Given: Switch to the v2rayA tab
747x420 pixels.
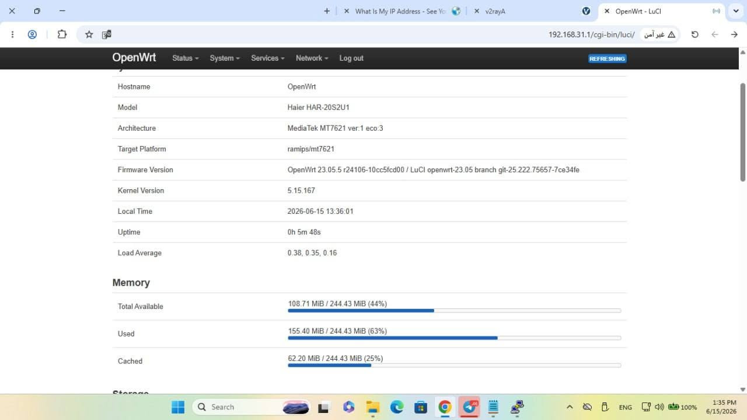Looking at the screenshot, I should [532, 11].
